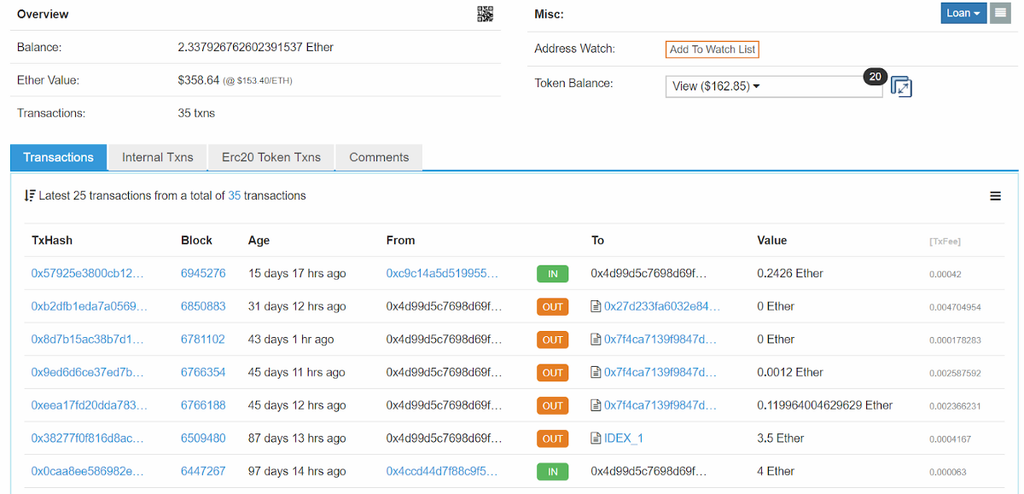Expand the Loan dropdown button
Viewport: 1024px width, 494px height.
coord(964,13)
